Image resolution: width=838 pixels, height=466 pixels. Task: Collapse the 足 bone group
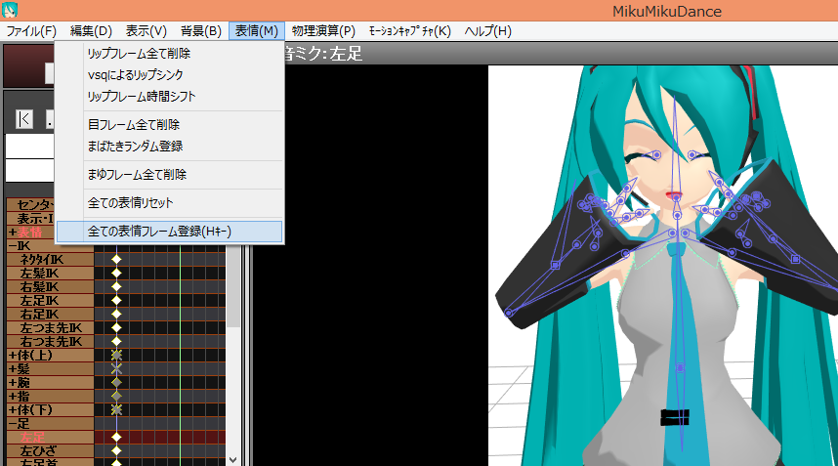coord(13,424)
